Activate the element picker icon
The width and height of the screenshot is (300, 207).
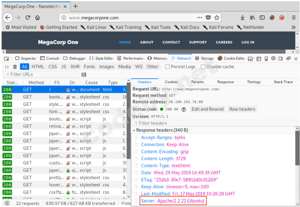coord(7,59)
